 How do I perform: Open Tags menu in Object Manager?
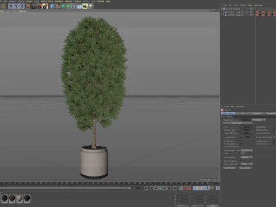click(250, 5)
